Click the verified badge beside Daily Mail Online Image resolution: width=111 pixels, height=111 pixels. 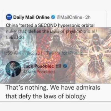(53, 17)
